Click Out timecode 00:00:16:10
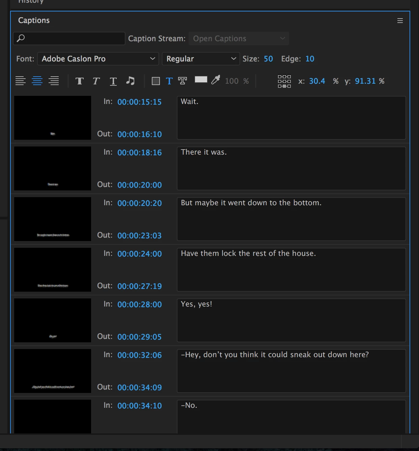The image size is (419, 451). pos(140,134)
